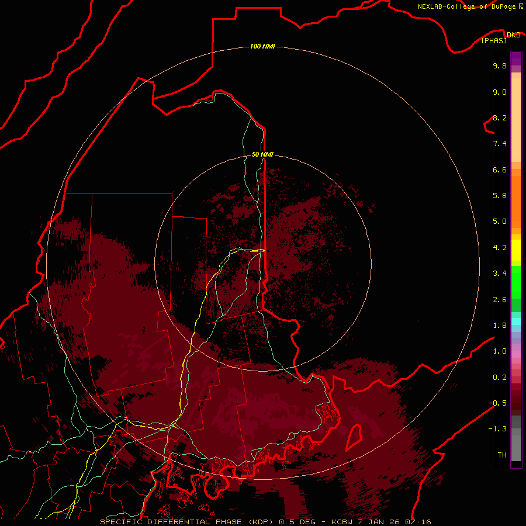Click the [PHAS] units label

click(494, 41)
